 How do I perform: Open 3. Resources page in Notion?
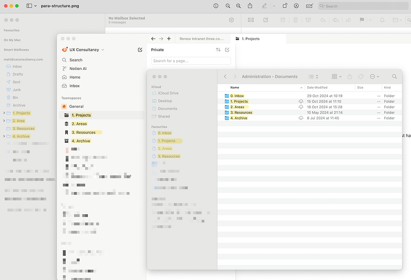(x=84, y=133)
